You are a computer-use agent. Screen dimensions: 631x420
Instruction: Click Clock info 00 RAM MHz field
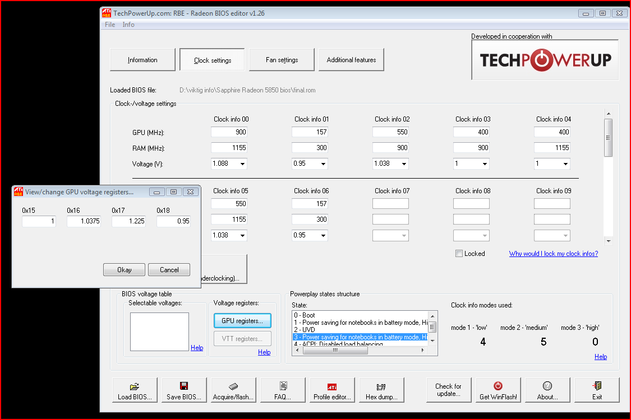point(229,148)
